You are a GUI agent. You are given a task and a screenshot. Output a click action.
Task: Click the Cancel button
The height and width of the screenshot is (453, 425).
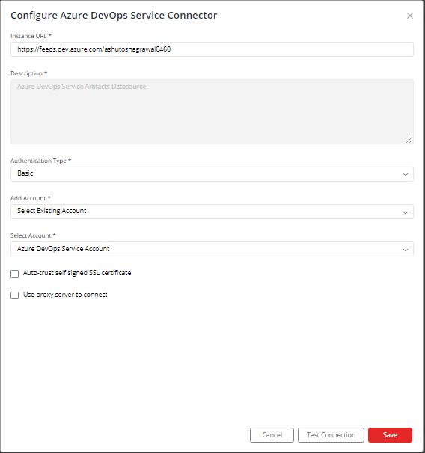[272, 435]
